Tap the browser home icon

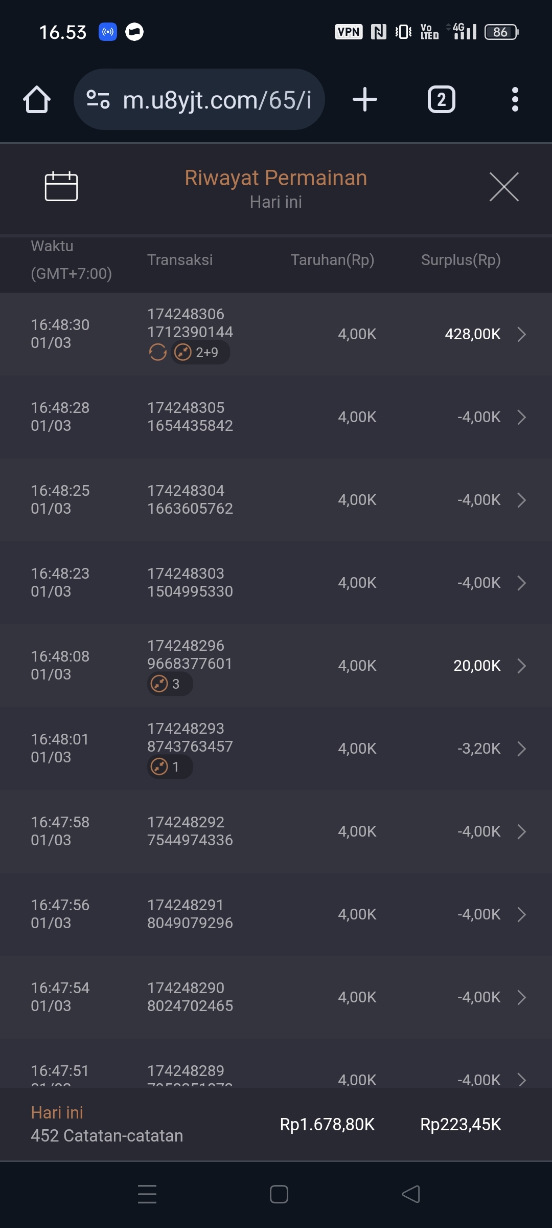coord(37,99)
